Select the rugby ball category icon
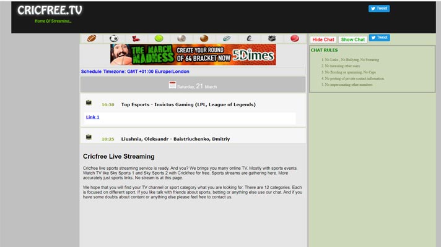Image resolution: width=441 pixels, height=247 pixels. coord(227,38)
